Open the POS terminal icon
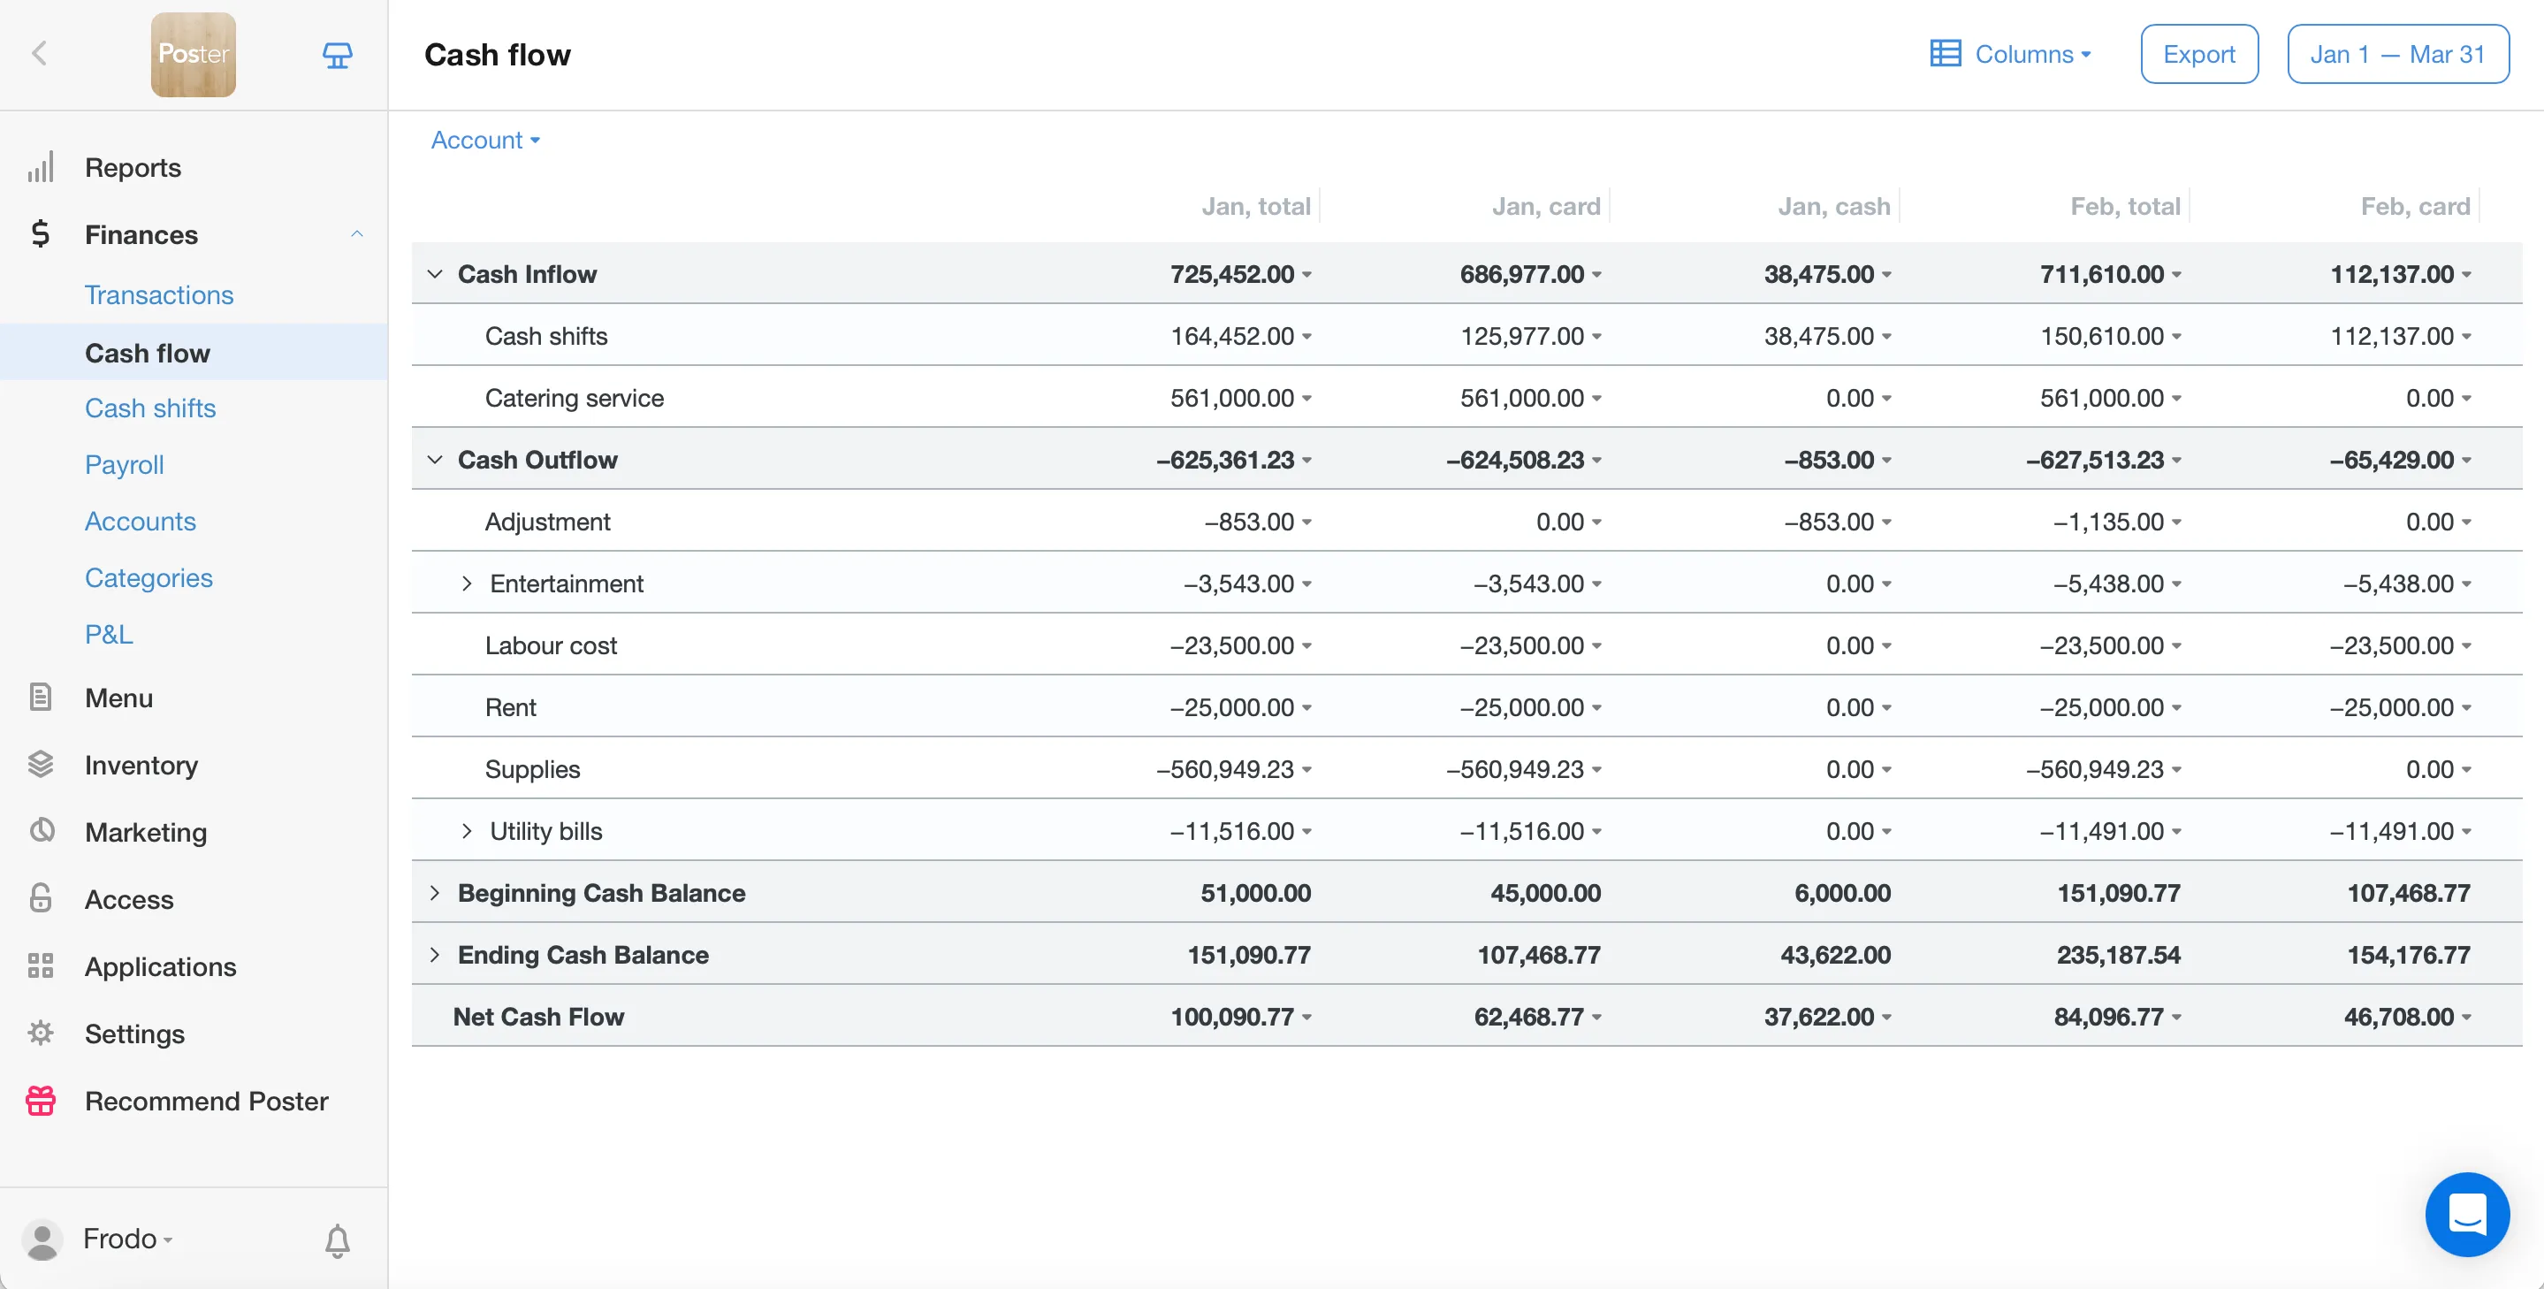The height and width of the screenshot is (1289, 2544). pos(337,54)
